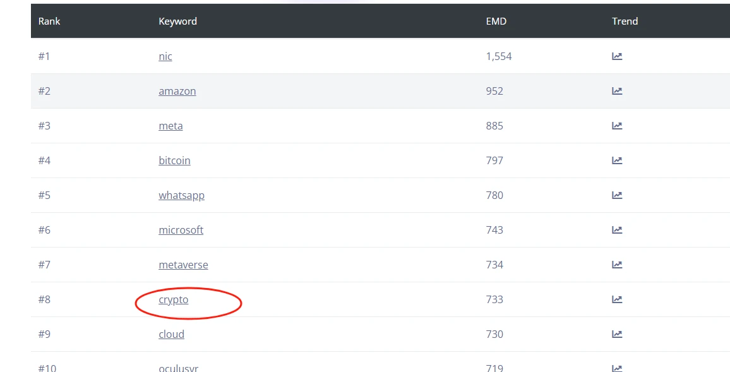The height and width of the screenshot is (372, 730).
Task: Open the cloud keyword link
Action: tap(171, 334)
